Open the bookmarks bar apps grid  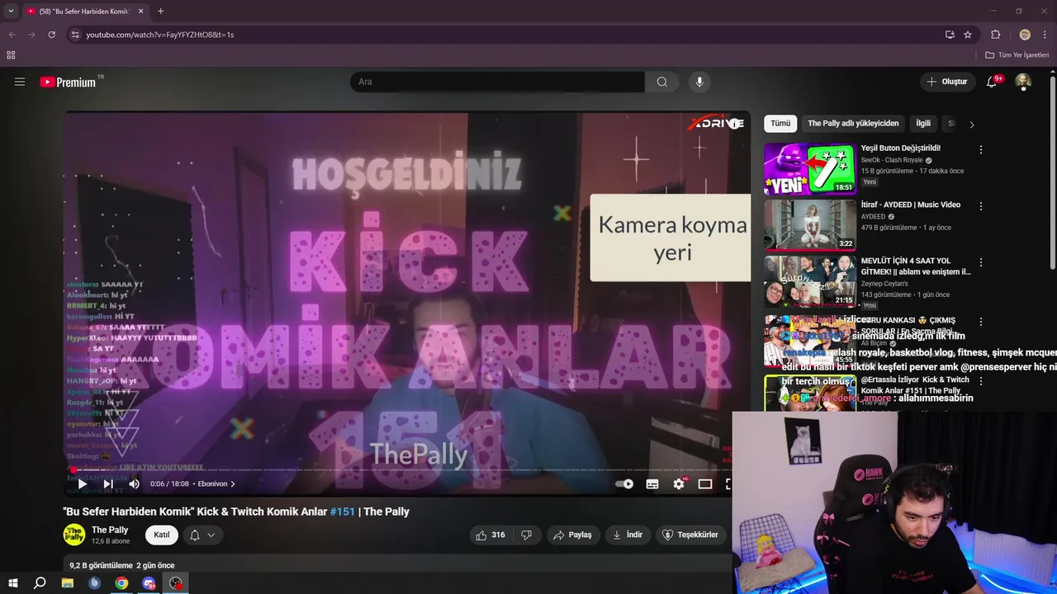coord(11,55)
